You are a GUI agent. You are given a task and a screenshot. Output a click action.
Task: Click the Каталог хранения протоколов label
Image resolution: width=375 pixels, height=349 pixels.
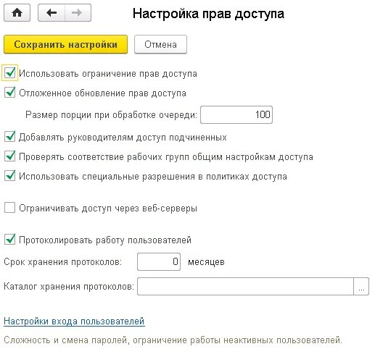[69, 287]
